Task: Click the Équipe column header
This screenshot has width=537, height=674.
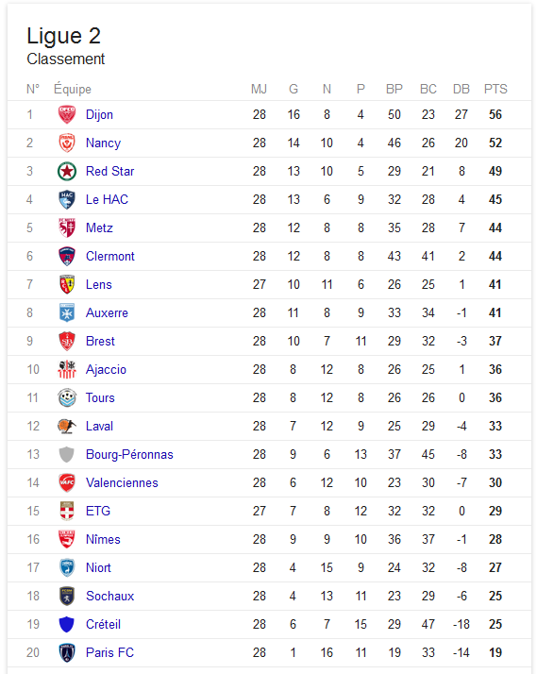Action: tap(72, 89)
